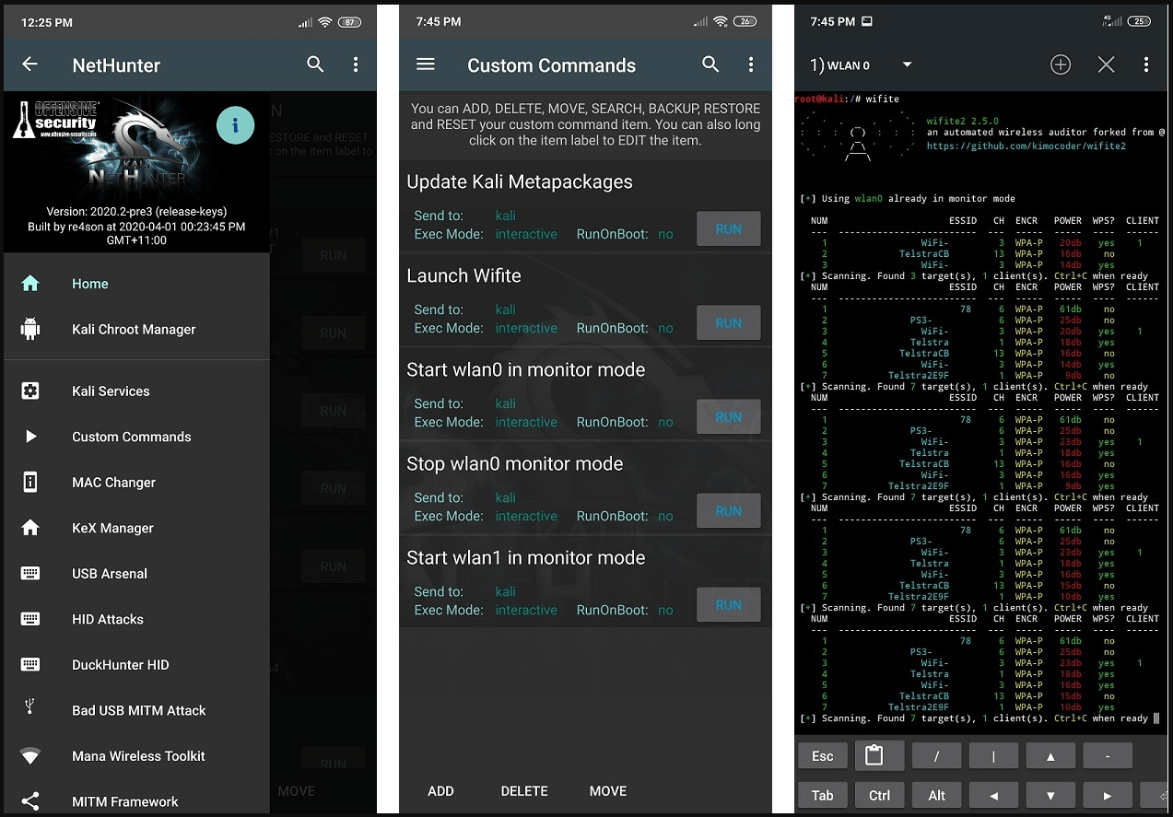Viewport: 1173px width, 817px height.
Task: Click the Android icon beside Kali Chroot Manager
Action: point(30,329)
